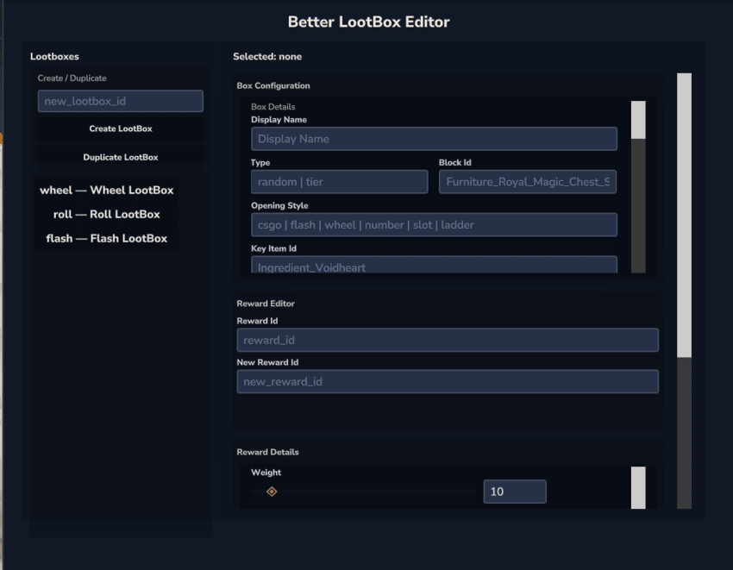
Task: Click the main editor panel scrollbar thumb
Action: coord(684,215)
